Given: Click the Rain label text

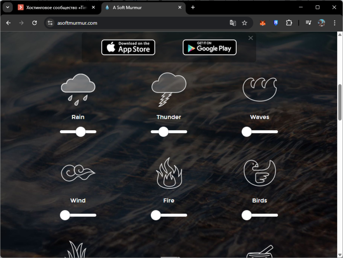Looking at the screenshot, I should pos(78,117).
